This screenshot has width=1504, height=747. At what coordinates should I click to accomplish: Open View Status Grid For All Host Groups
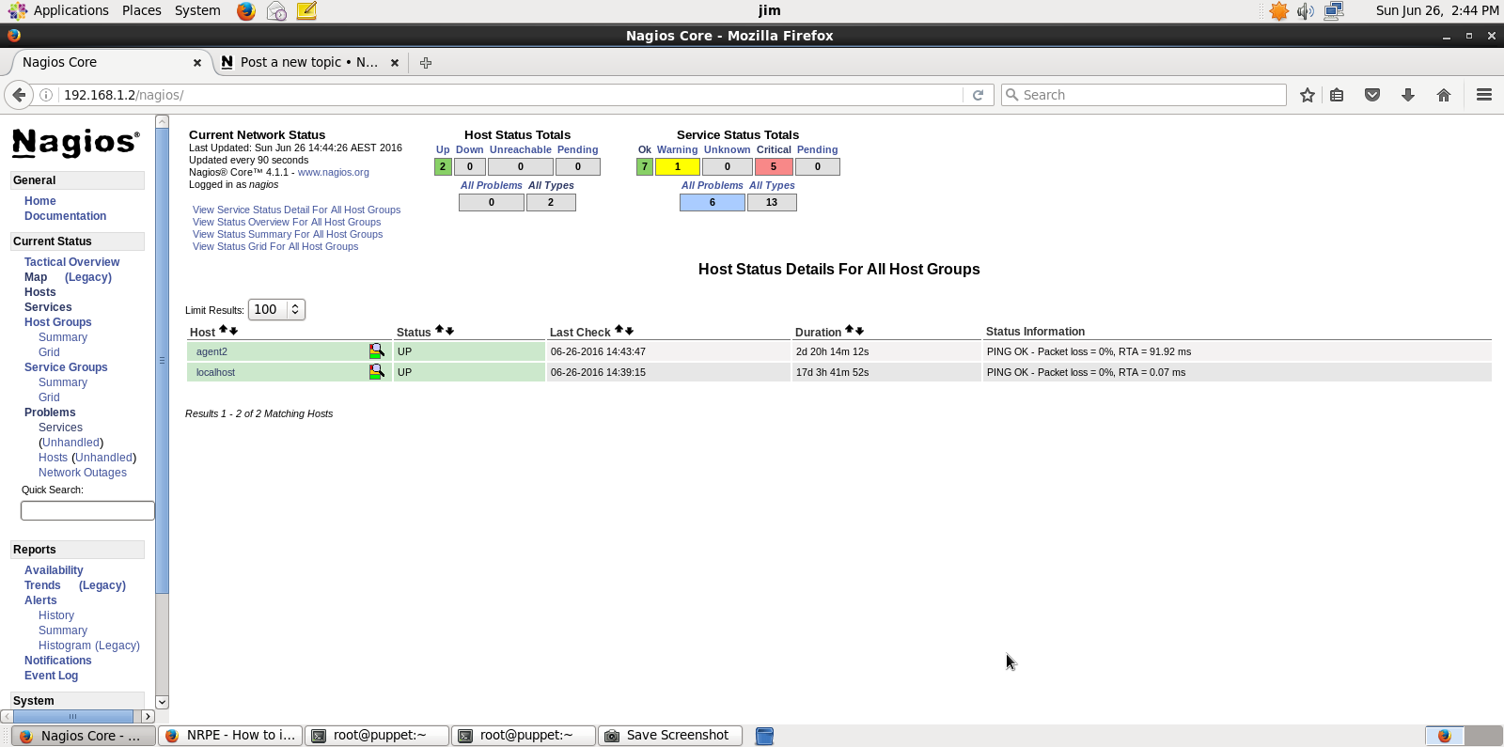click(x=275, y=246)
